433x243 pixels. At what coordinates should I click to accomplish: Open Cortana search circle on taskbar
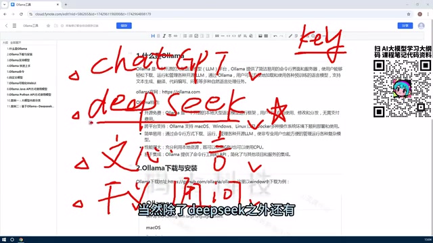[12, 240]
